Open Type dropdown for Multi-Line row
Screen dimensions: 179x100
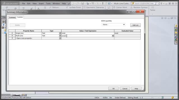point(60,36)
